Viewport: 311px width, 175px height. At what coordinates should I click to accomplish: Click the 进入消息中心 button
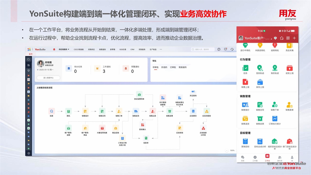[48, 78]
